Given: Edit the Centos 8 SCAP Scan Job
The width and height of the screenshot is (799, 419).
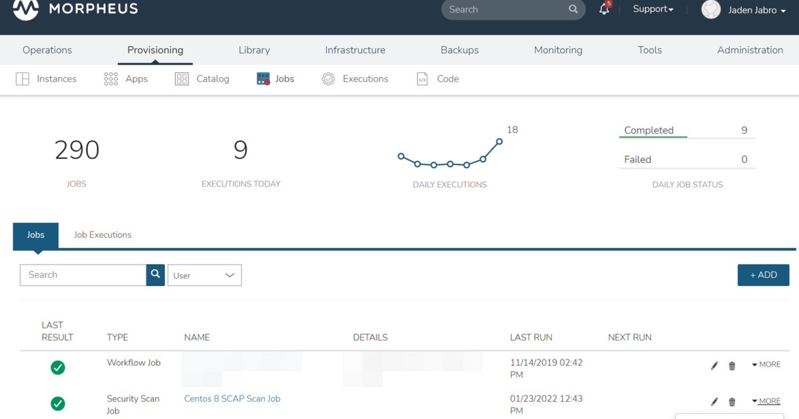Looking at the screenshot, I should click(714, 402).
